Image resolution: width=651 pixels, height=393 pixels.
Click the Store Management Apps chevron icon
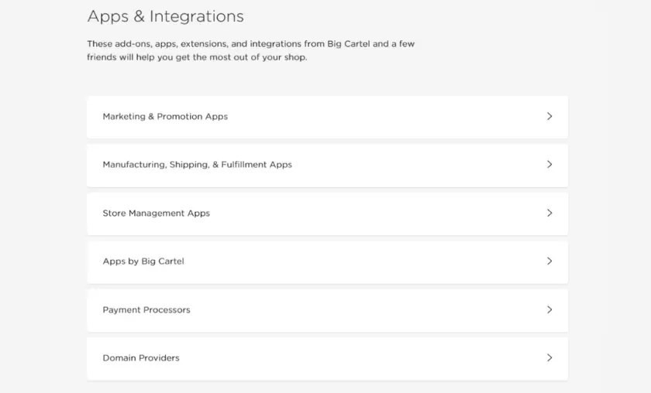(549, 213)
